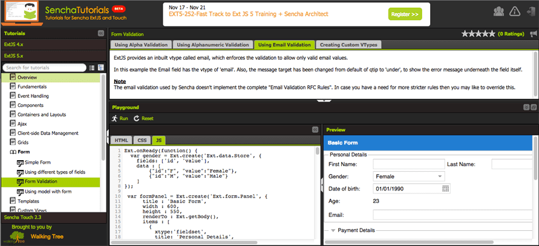The image size is (539, 246).
Task: Open the Gender dropdown
Action: (x=440, y=176)
